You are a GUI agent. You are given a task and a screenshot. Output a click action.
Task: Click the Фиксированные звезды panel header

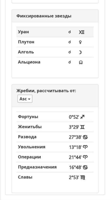click(55, 16)
